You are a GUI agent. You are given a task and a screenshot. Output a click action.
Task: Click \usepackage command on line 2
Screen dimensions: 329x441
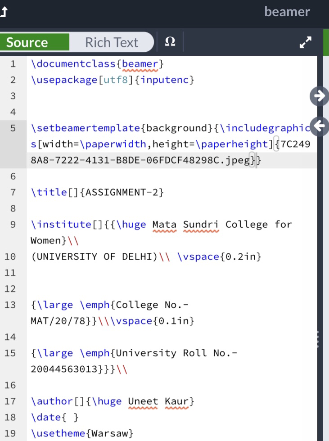(64, 80)
